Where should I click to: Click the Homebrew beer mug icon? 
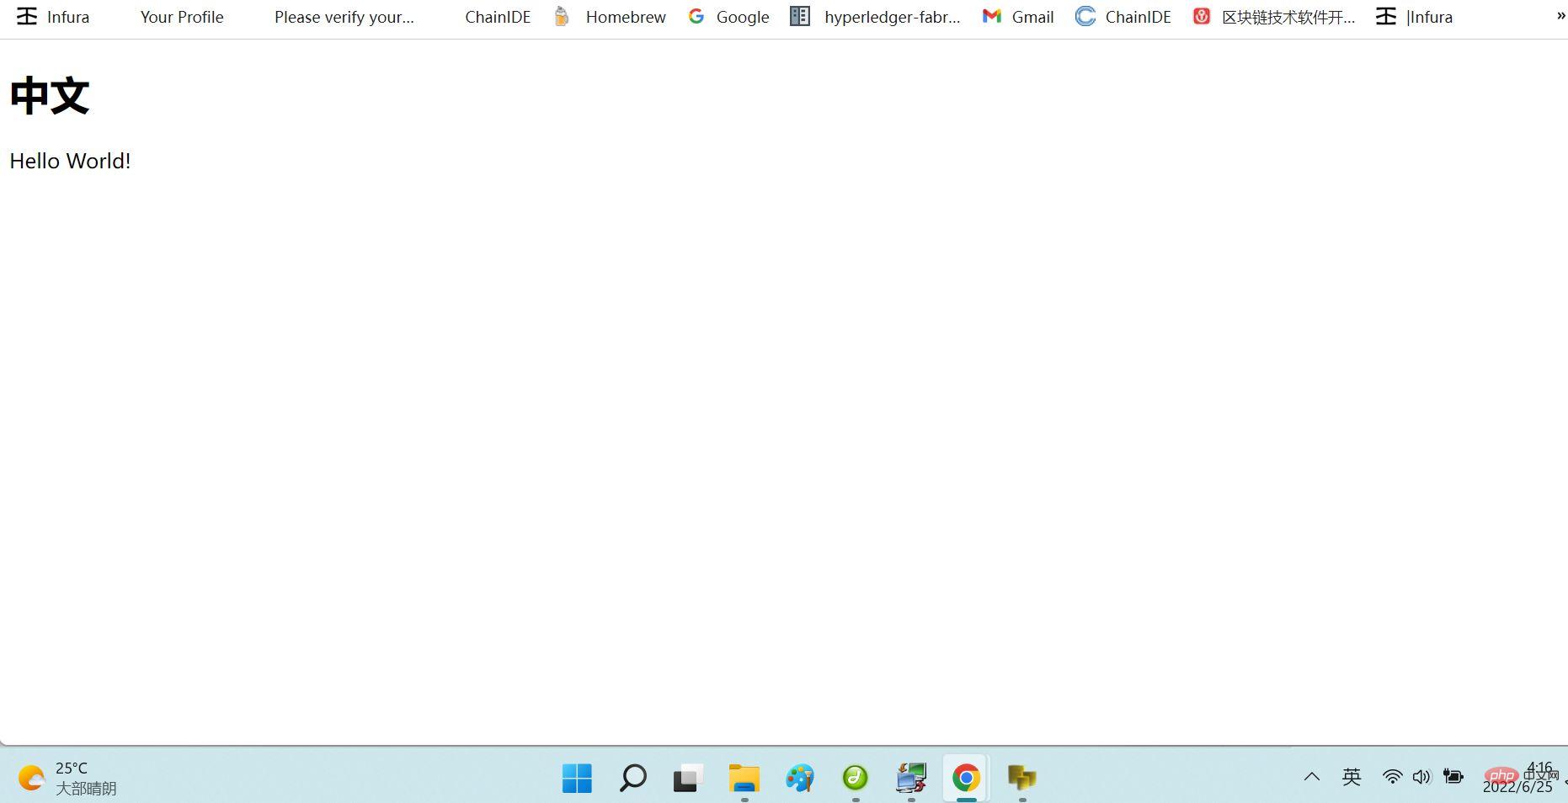pyautogui.click(x=562, y=17)
